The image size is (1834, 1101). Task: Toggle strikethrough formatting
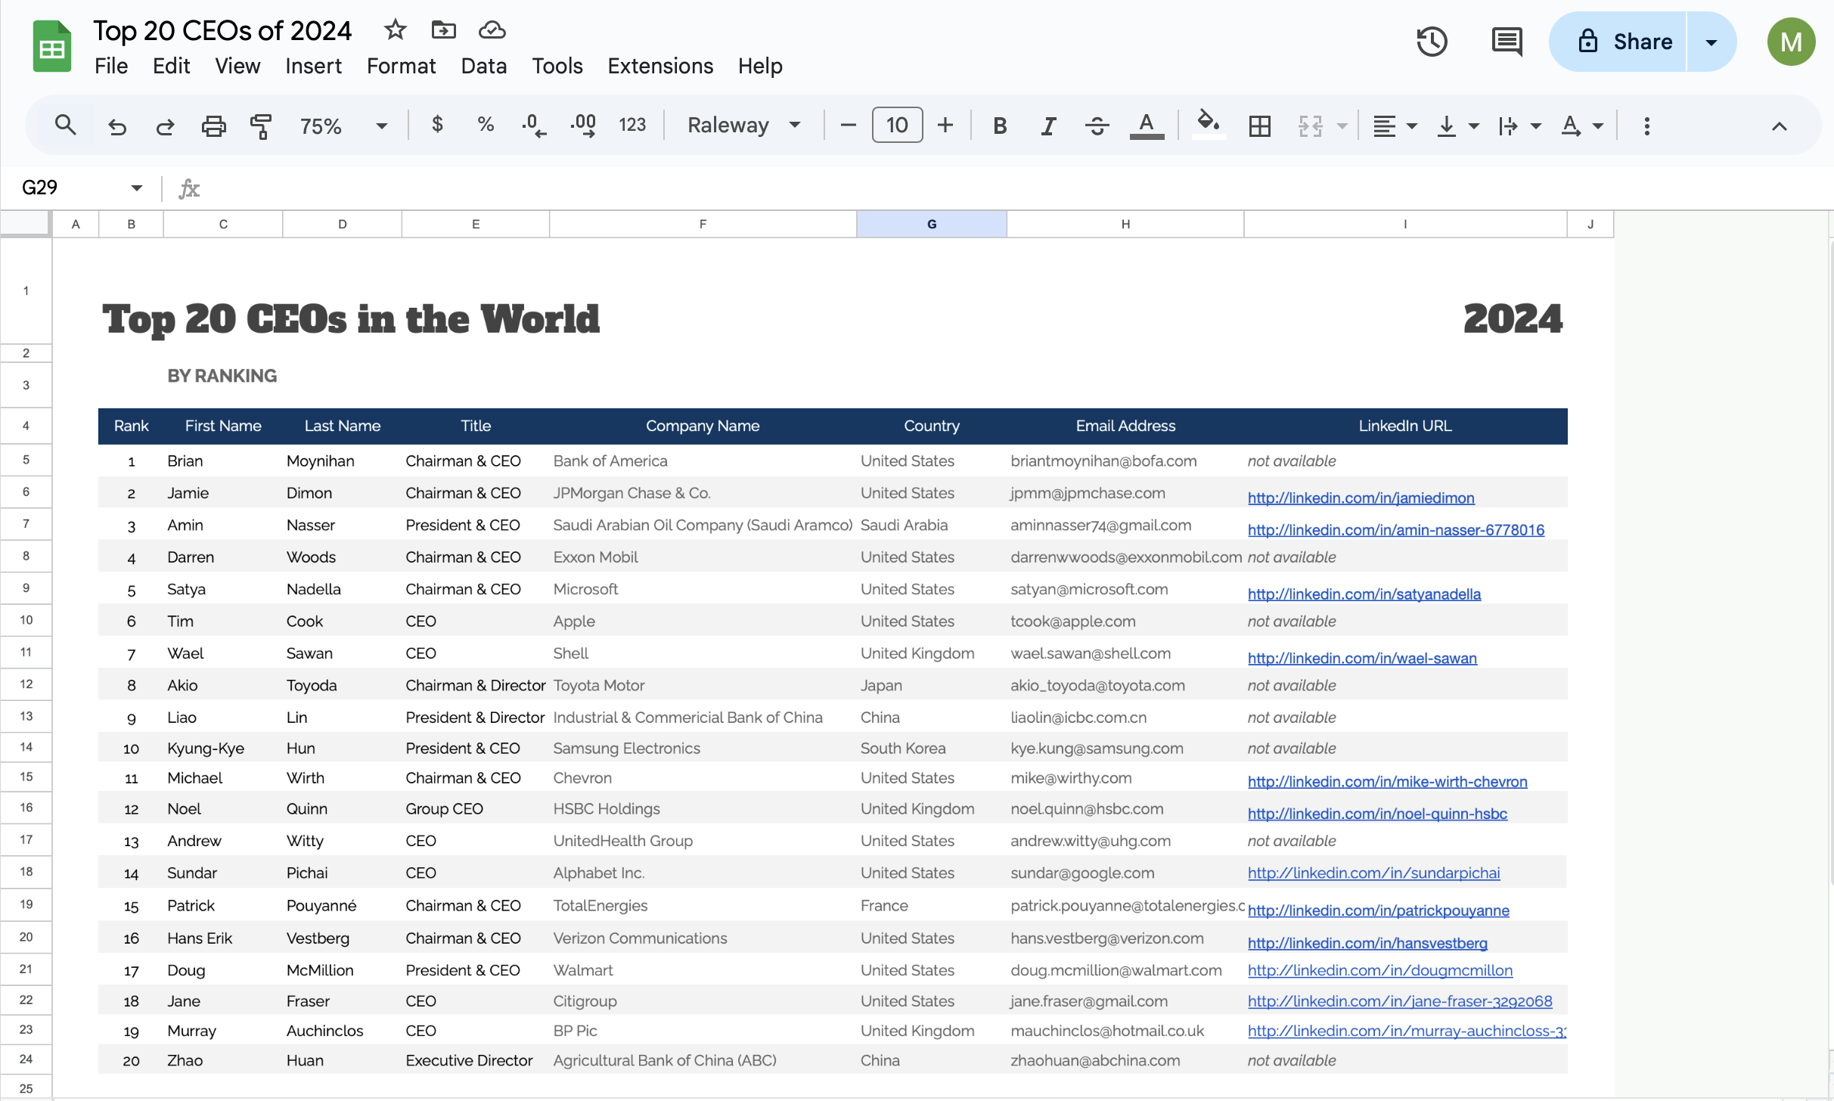[x=1097, y=126]
